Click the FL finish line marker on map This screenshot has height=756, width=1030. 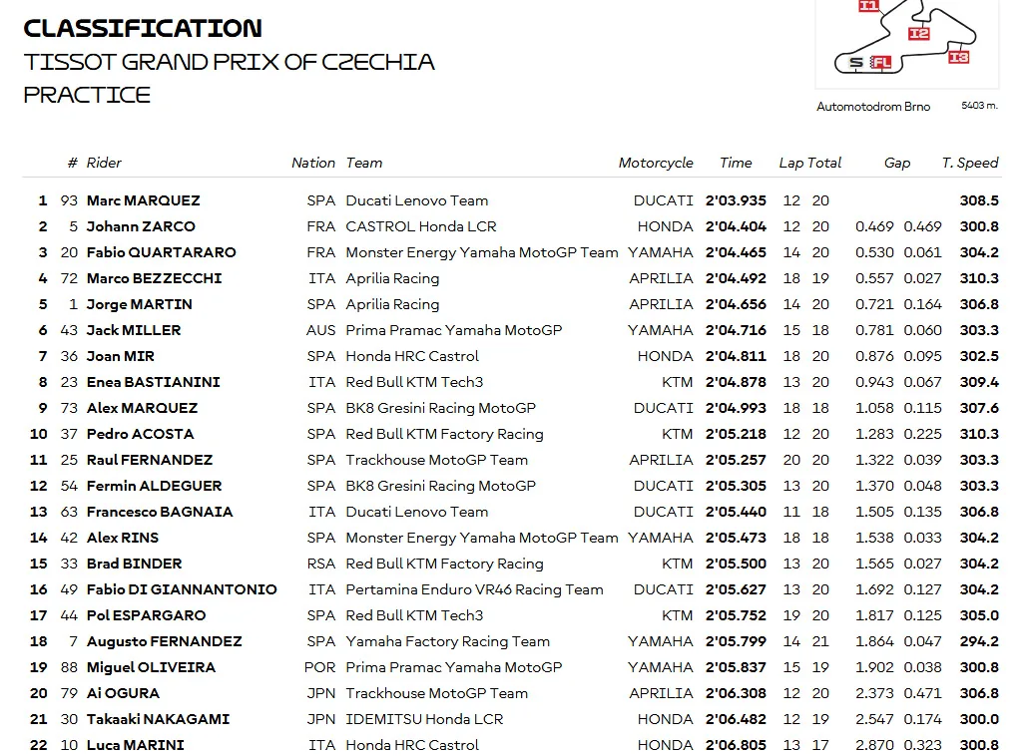click(x=881, y=63)
